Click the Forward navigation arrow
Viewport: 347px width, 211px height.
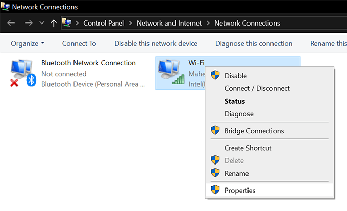point(29,23)
